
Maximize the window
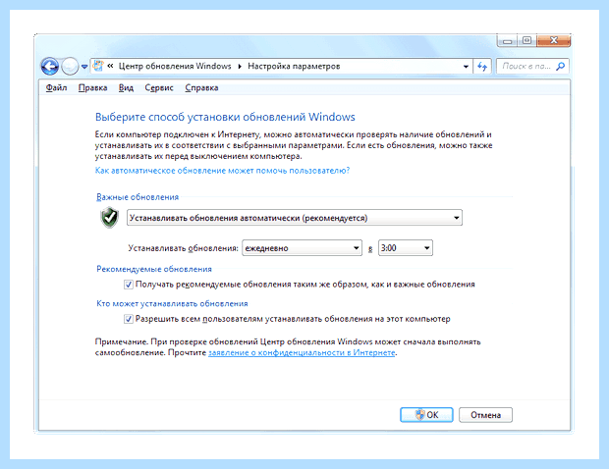click(527, 41)
